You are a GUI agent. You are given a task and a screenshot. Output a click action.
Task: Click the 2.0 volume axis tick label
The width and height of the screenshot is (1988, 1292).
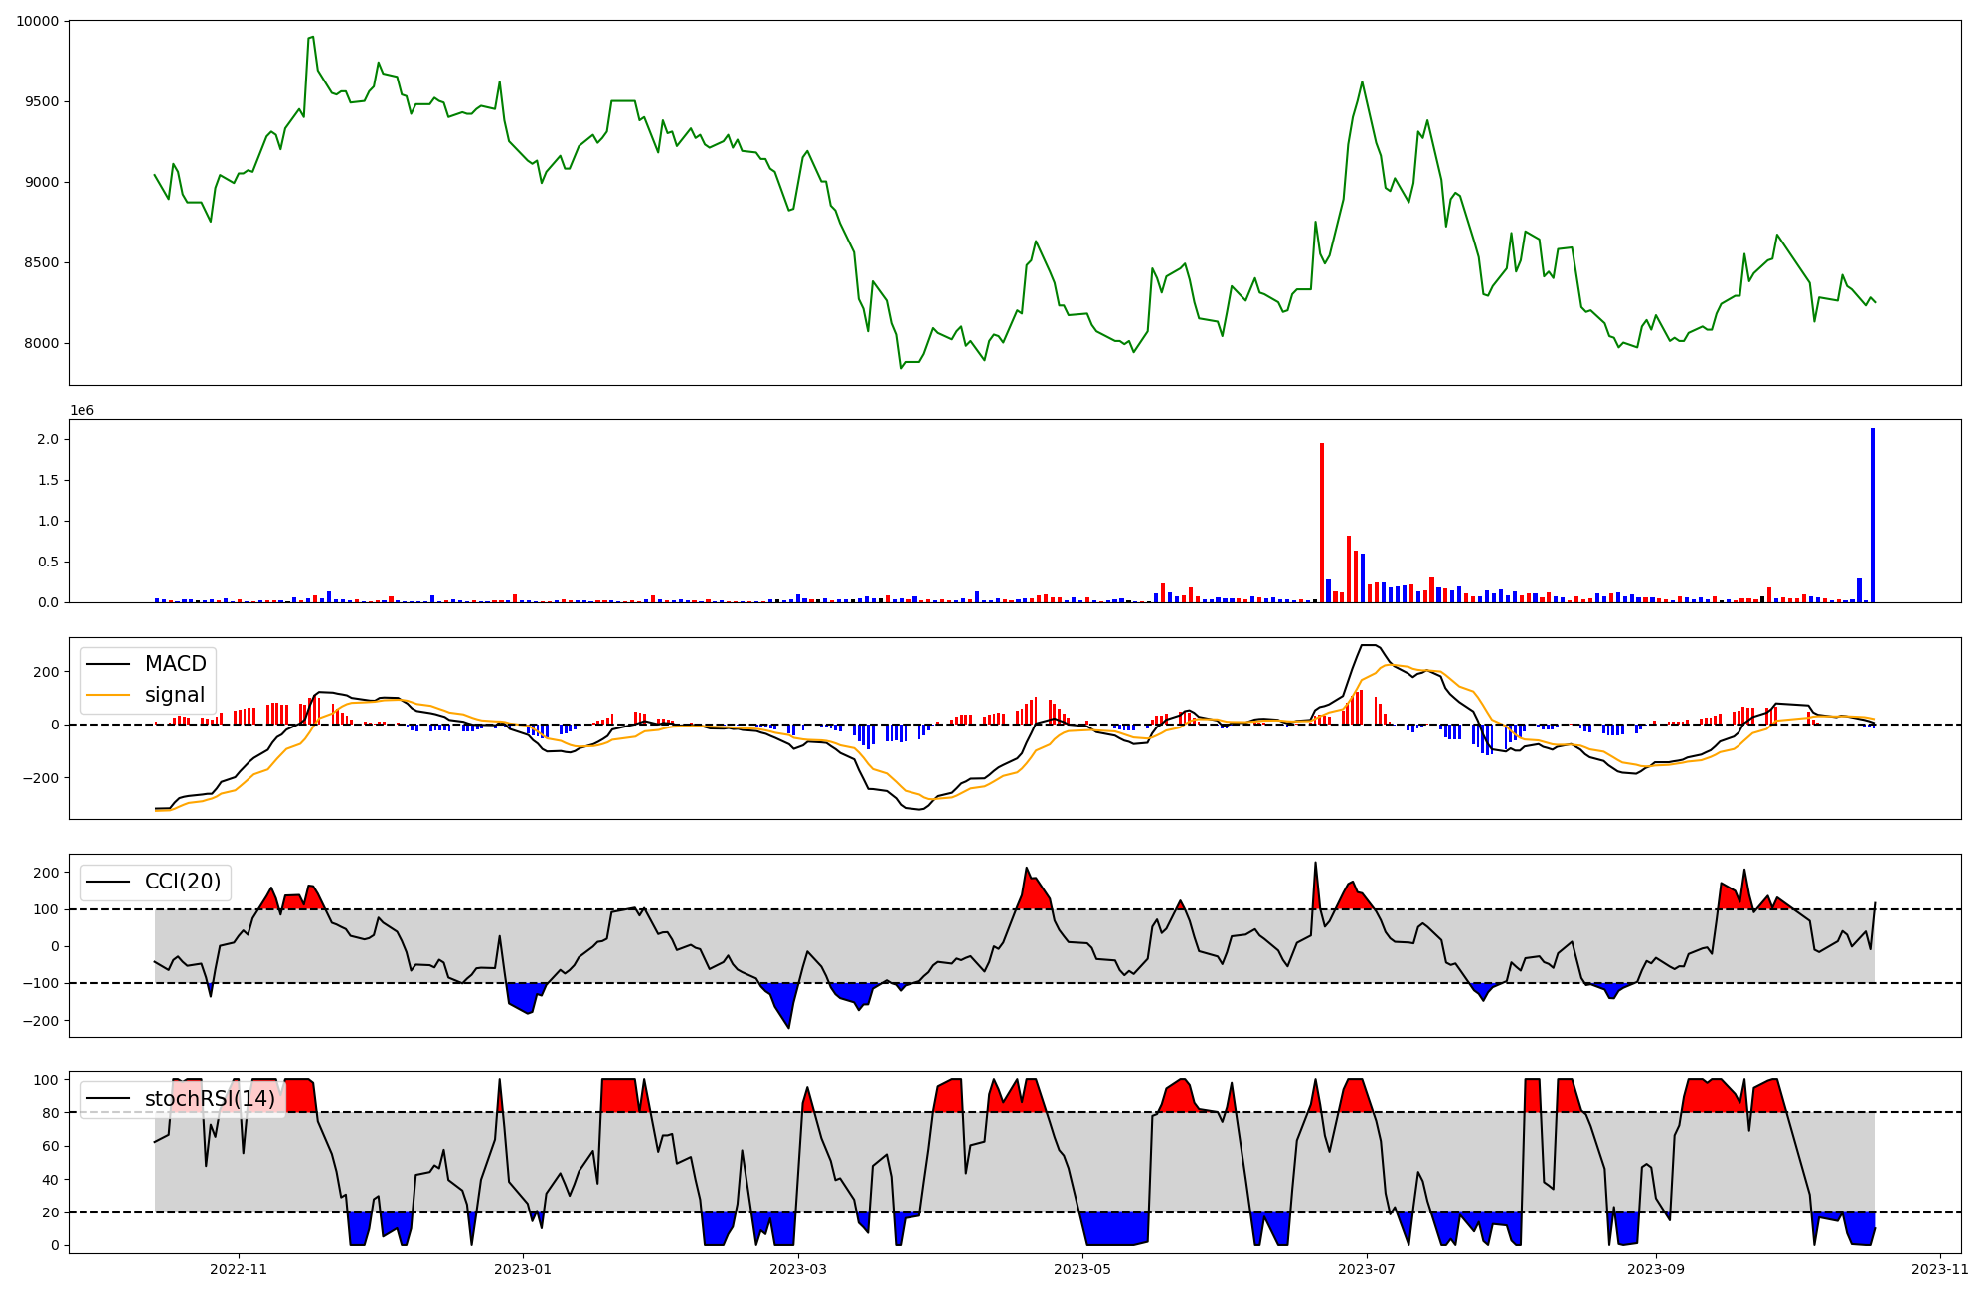pyautogui.click(x=48, y=439)
